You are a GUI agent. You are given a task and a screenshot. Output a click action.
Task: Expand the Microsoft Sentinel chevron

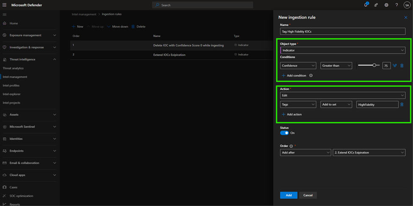[x=55, y=127]
